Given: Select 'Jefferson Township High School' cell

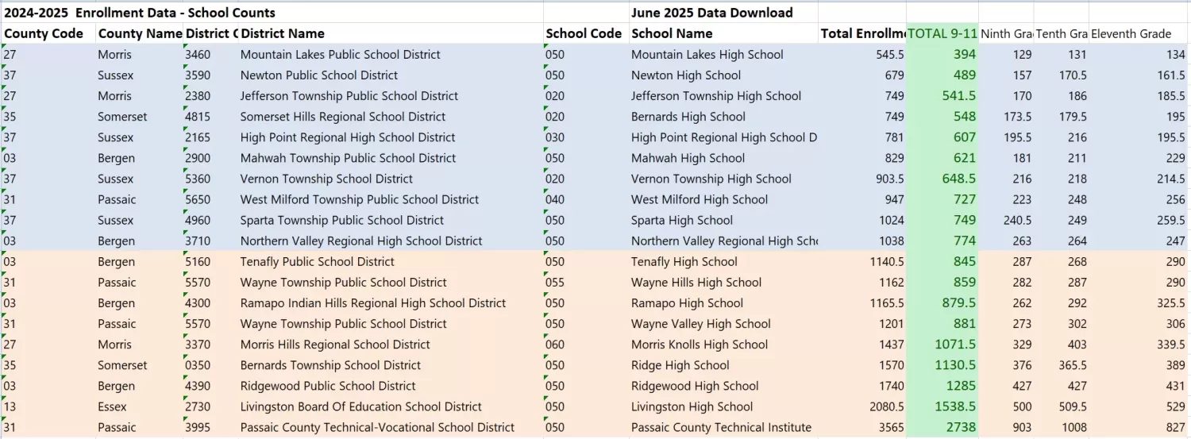Looking at the screenshot, I should 723,96.
